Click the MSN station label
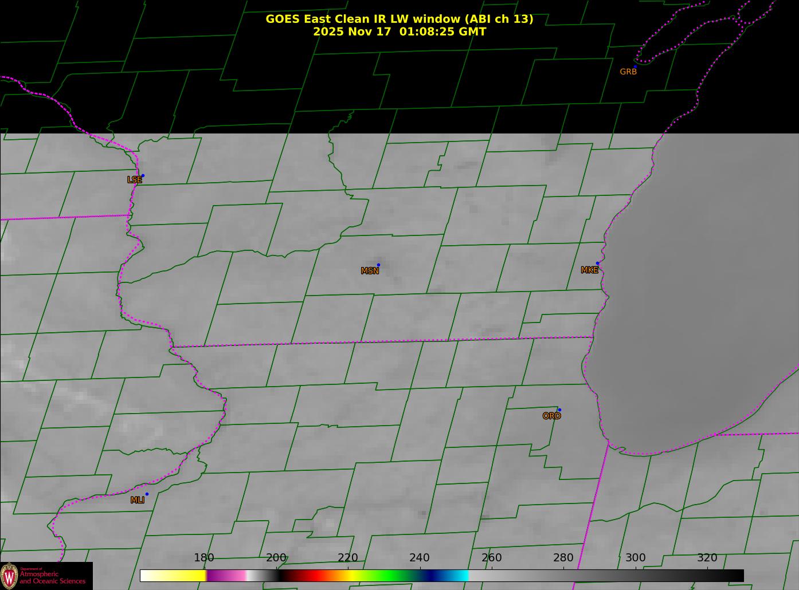 tap(370, 271)
